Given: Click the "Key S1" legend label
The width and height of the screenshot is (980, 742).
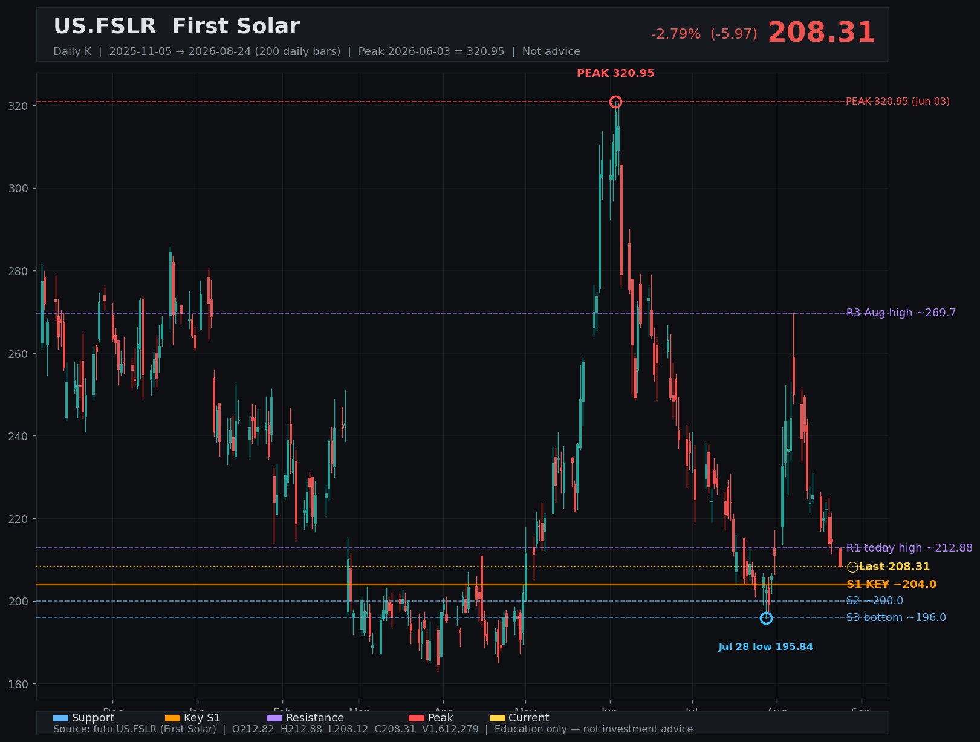Looking at the screenshot, I should tap(202, 718).
